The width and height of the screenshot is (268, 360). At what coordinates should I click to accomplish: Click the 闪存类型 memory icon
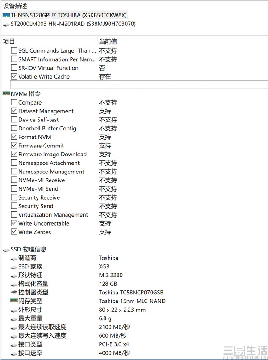(x=13, y=301)
